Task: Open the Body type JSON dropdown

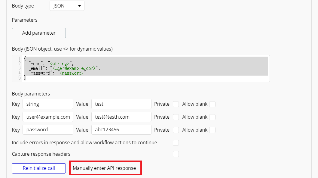Action: pos(67,6)
